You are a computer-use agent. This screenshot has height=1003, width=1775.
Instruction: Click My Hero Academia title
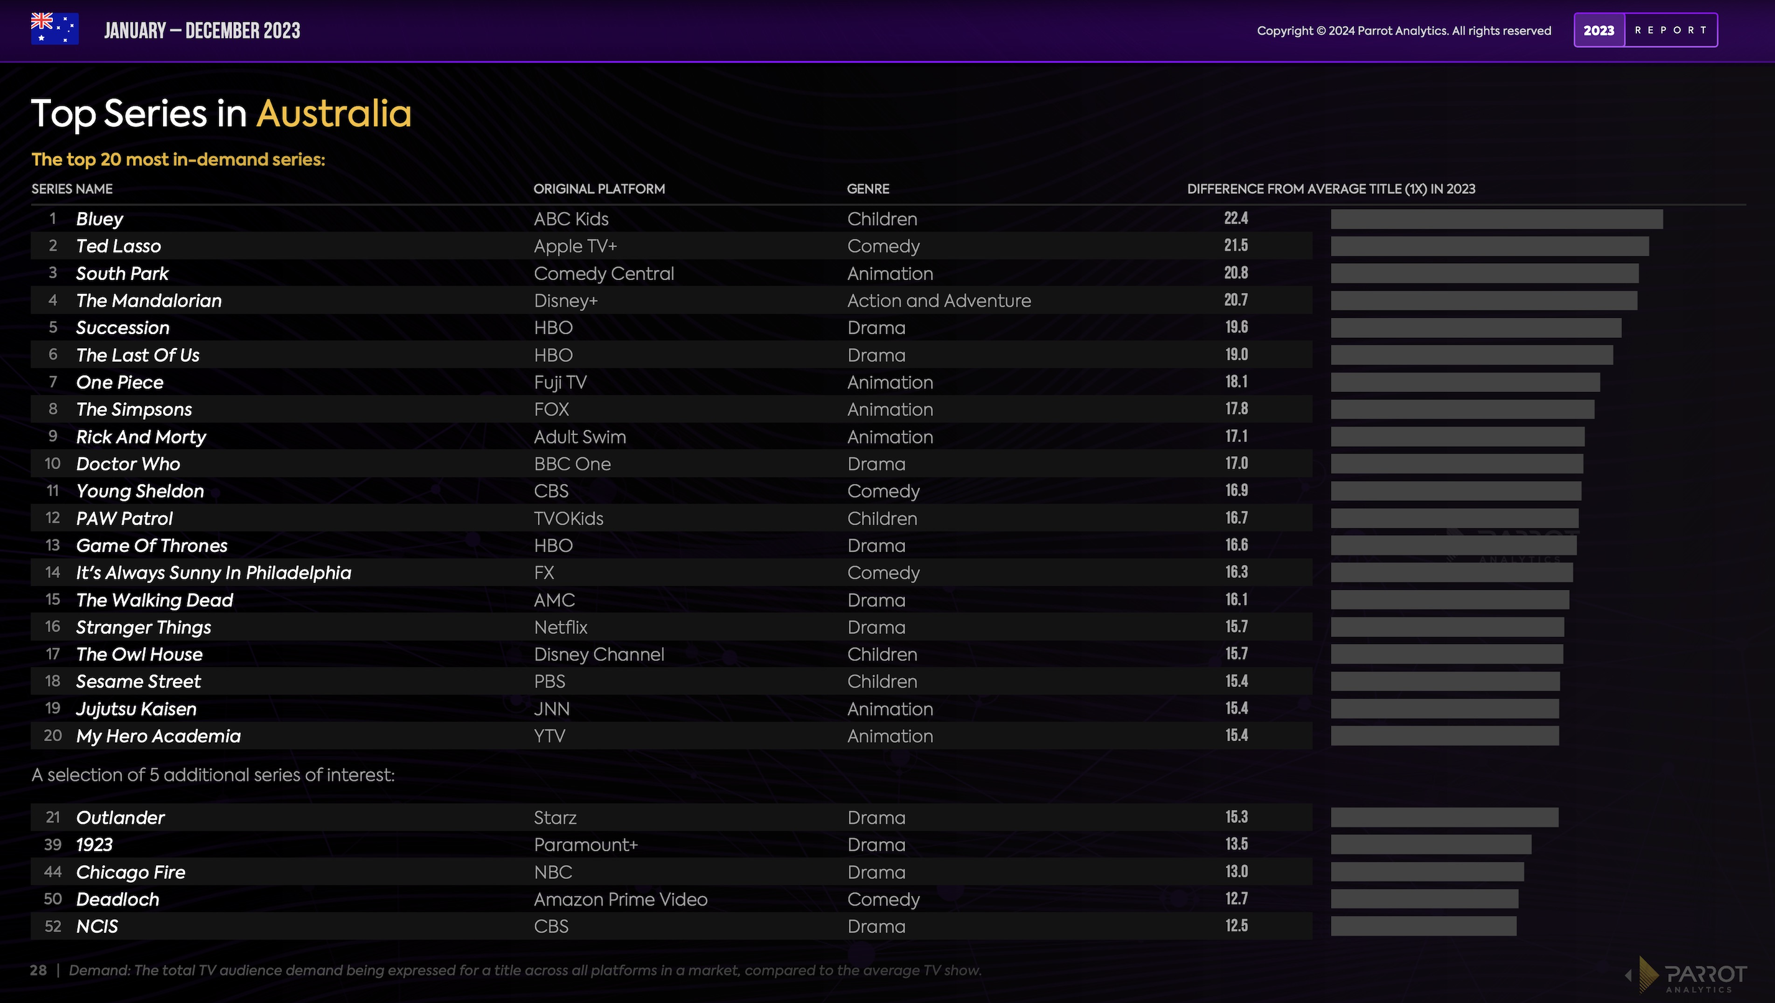tap(159, 736)
